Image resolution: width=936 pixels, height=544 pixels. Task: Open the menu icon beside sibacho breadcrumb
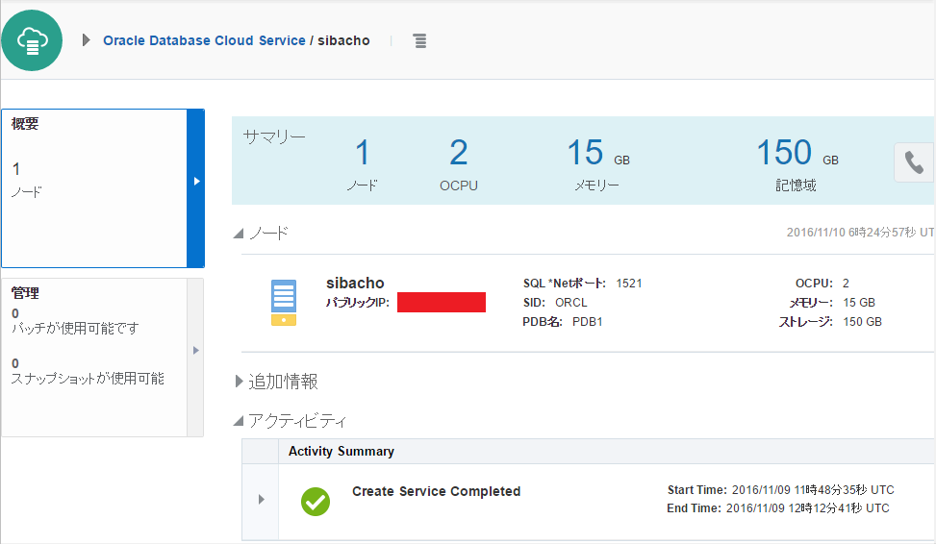click(x=419, y=41)
